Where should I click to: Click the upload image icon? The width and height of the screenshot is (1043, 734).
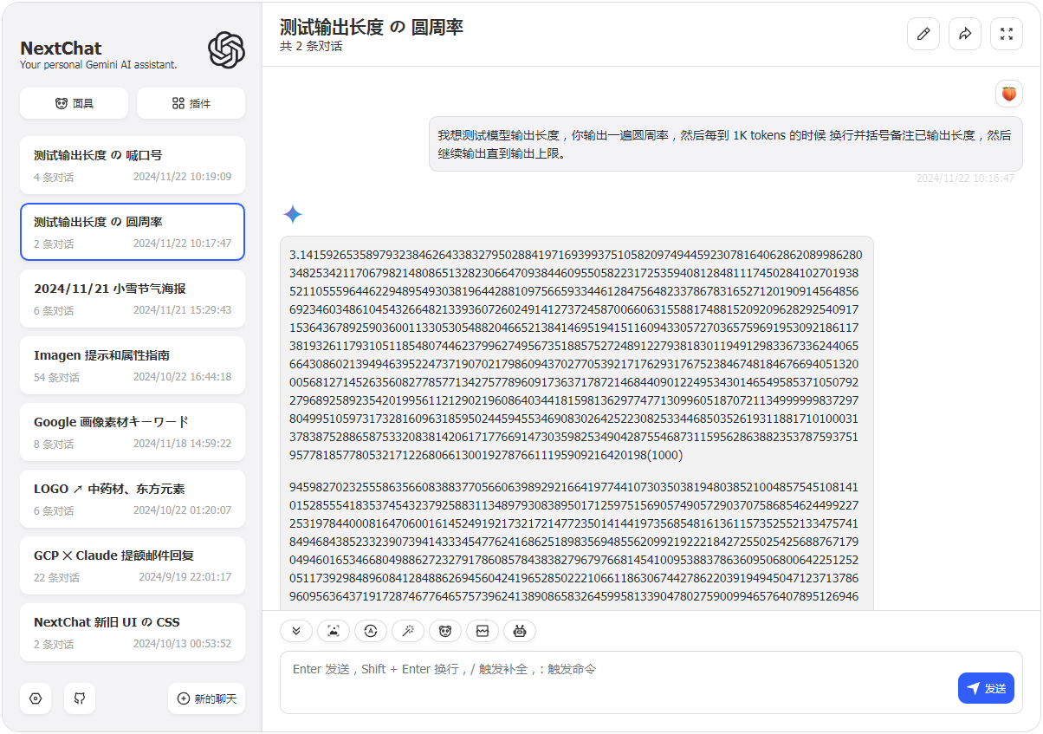[x=334, y=631]
